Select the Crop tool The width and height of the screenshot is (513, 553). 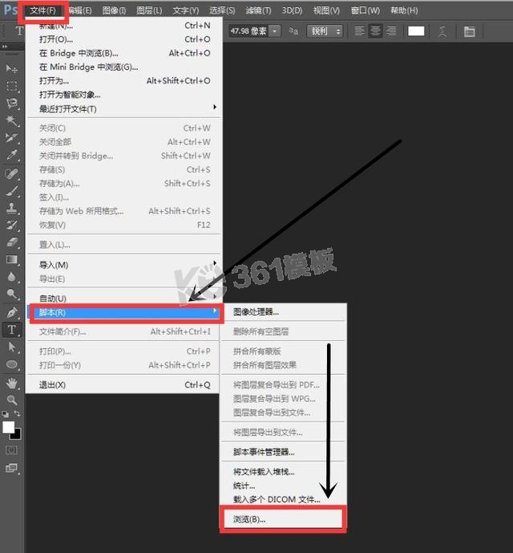click(x=12, y=137)
